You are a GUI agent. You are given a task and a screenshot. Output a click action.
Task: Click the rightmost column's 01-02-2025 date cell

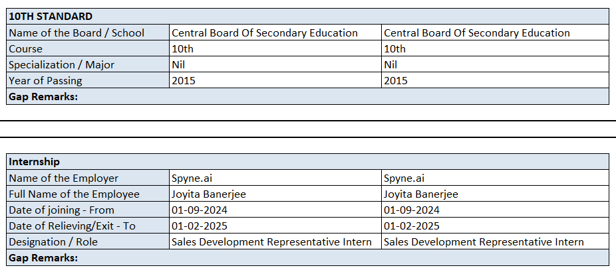pyautogui.click(x=412, y=226)
